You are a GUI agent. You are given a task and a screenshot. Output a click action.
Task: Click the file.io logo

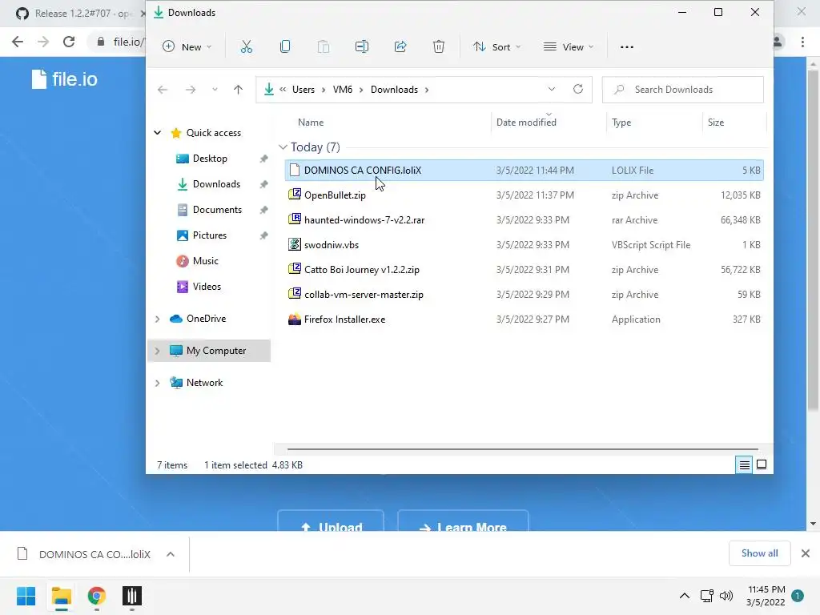coord(64,79)
